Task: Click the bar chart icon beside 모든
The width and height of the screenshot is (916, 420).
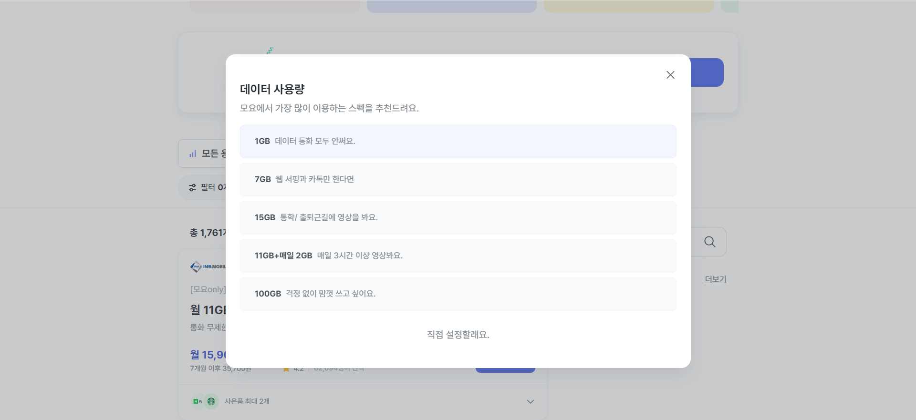Action: (x=193, y=154)
